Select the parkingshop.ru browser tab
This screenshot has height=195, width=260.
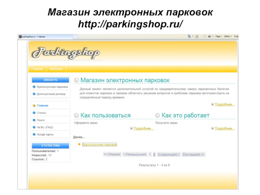(x=45, y=37)
